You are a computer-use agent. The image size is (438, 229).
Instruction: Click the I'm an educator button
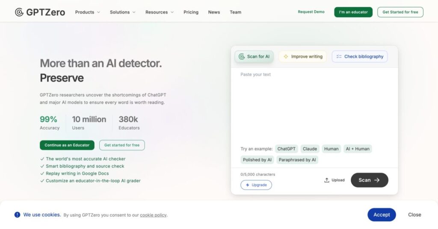click(x=353, y=12)
